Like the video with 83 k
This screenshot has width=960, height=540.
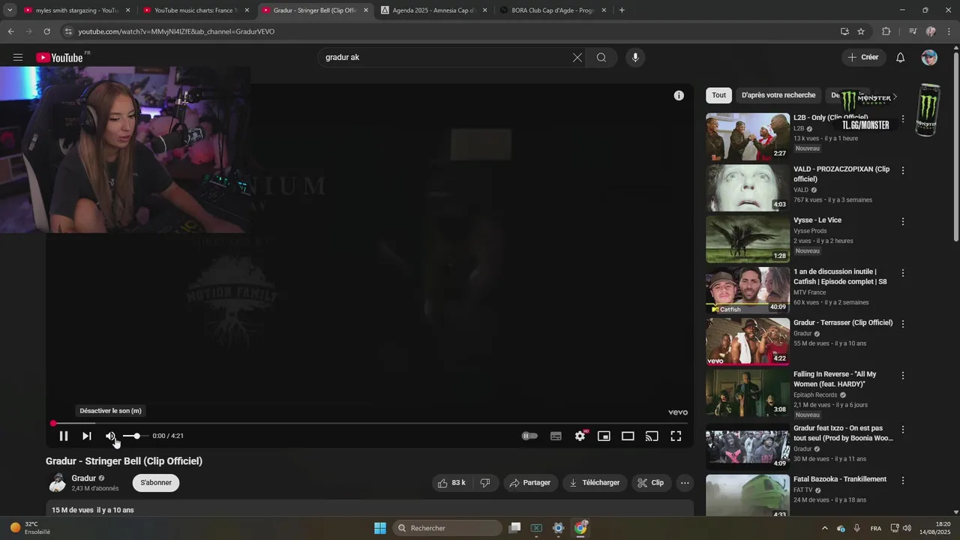point(452,483)
